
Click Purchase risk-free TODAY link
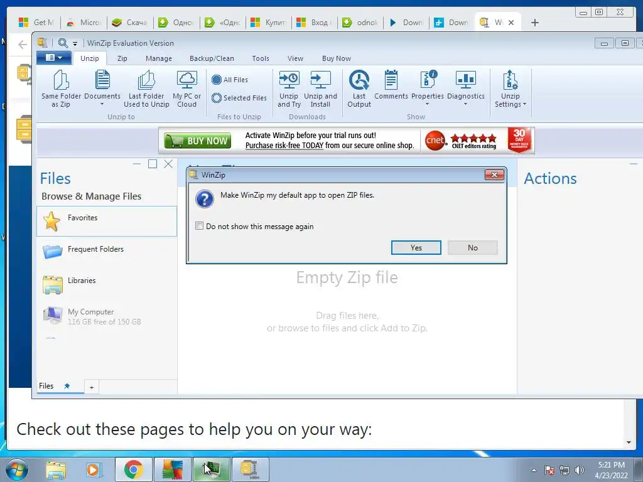[x=284, y=146]
